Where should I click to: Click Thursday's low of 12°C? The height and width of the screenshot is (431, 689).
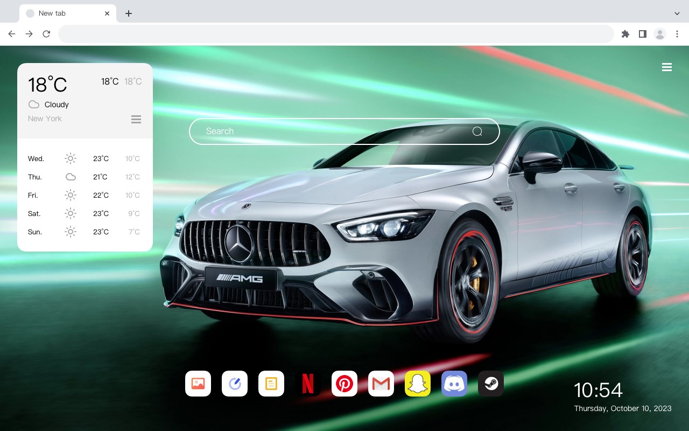coord(133,177)
